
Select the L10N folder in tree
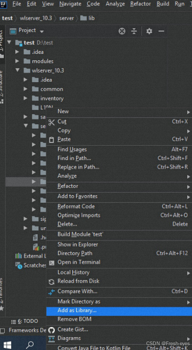click(42, 108)
